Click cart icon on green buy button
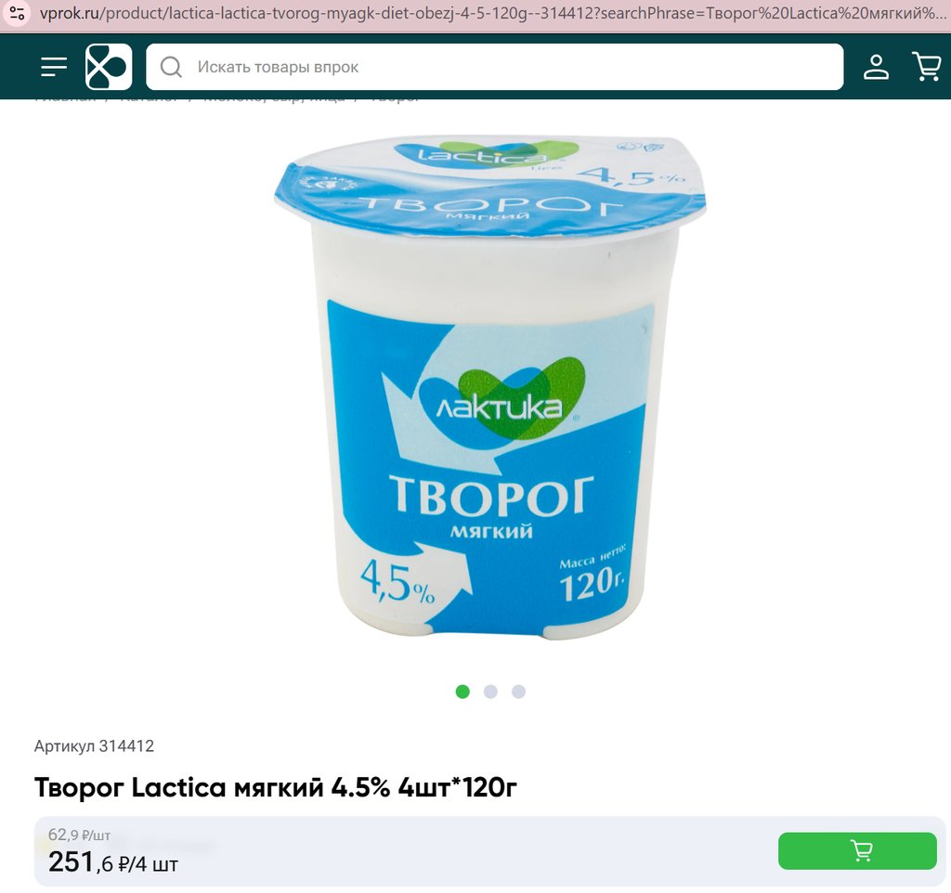The width and height of the screenshot is (951, 893). pyautogui.click(x=861, y=850)
